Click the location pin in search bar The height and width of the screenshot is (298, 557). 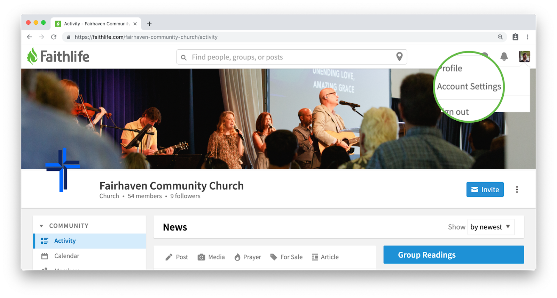point(399,57)
